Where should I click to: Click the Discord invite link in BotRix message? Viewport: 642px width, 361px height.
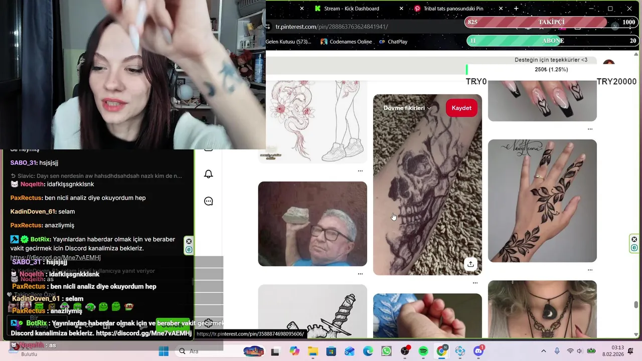pos(56,258)
